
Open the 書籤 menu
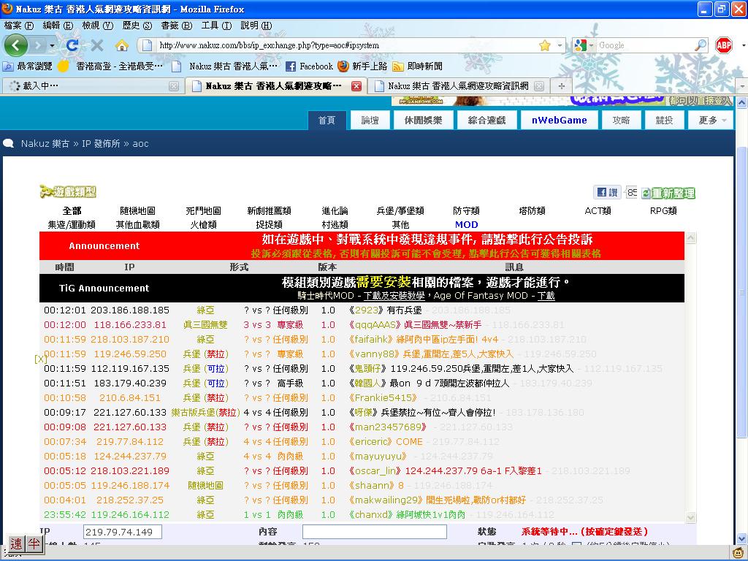pyautogui.click(x=177, y=26)
